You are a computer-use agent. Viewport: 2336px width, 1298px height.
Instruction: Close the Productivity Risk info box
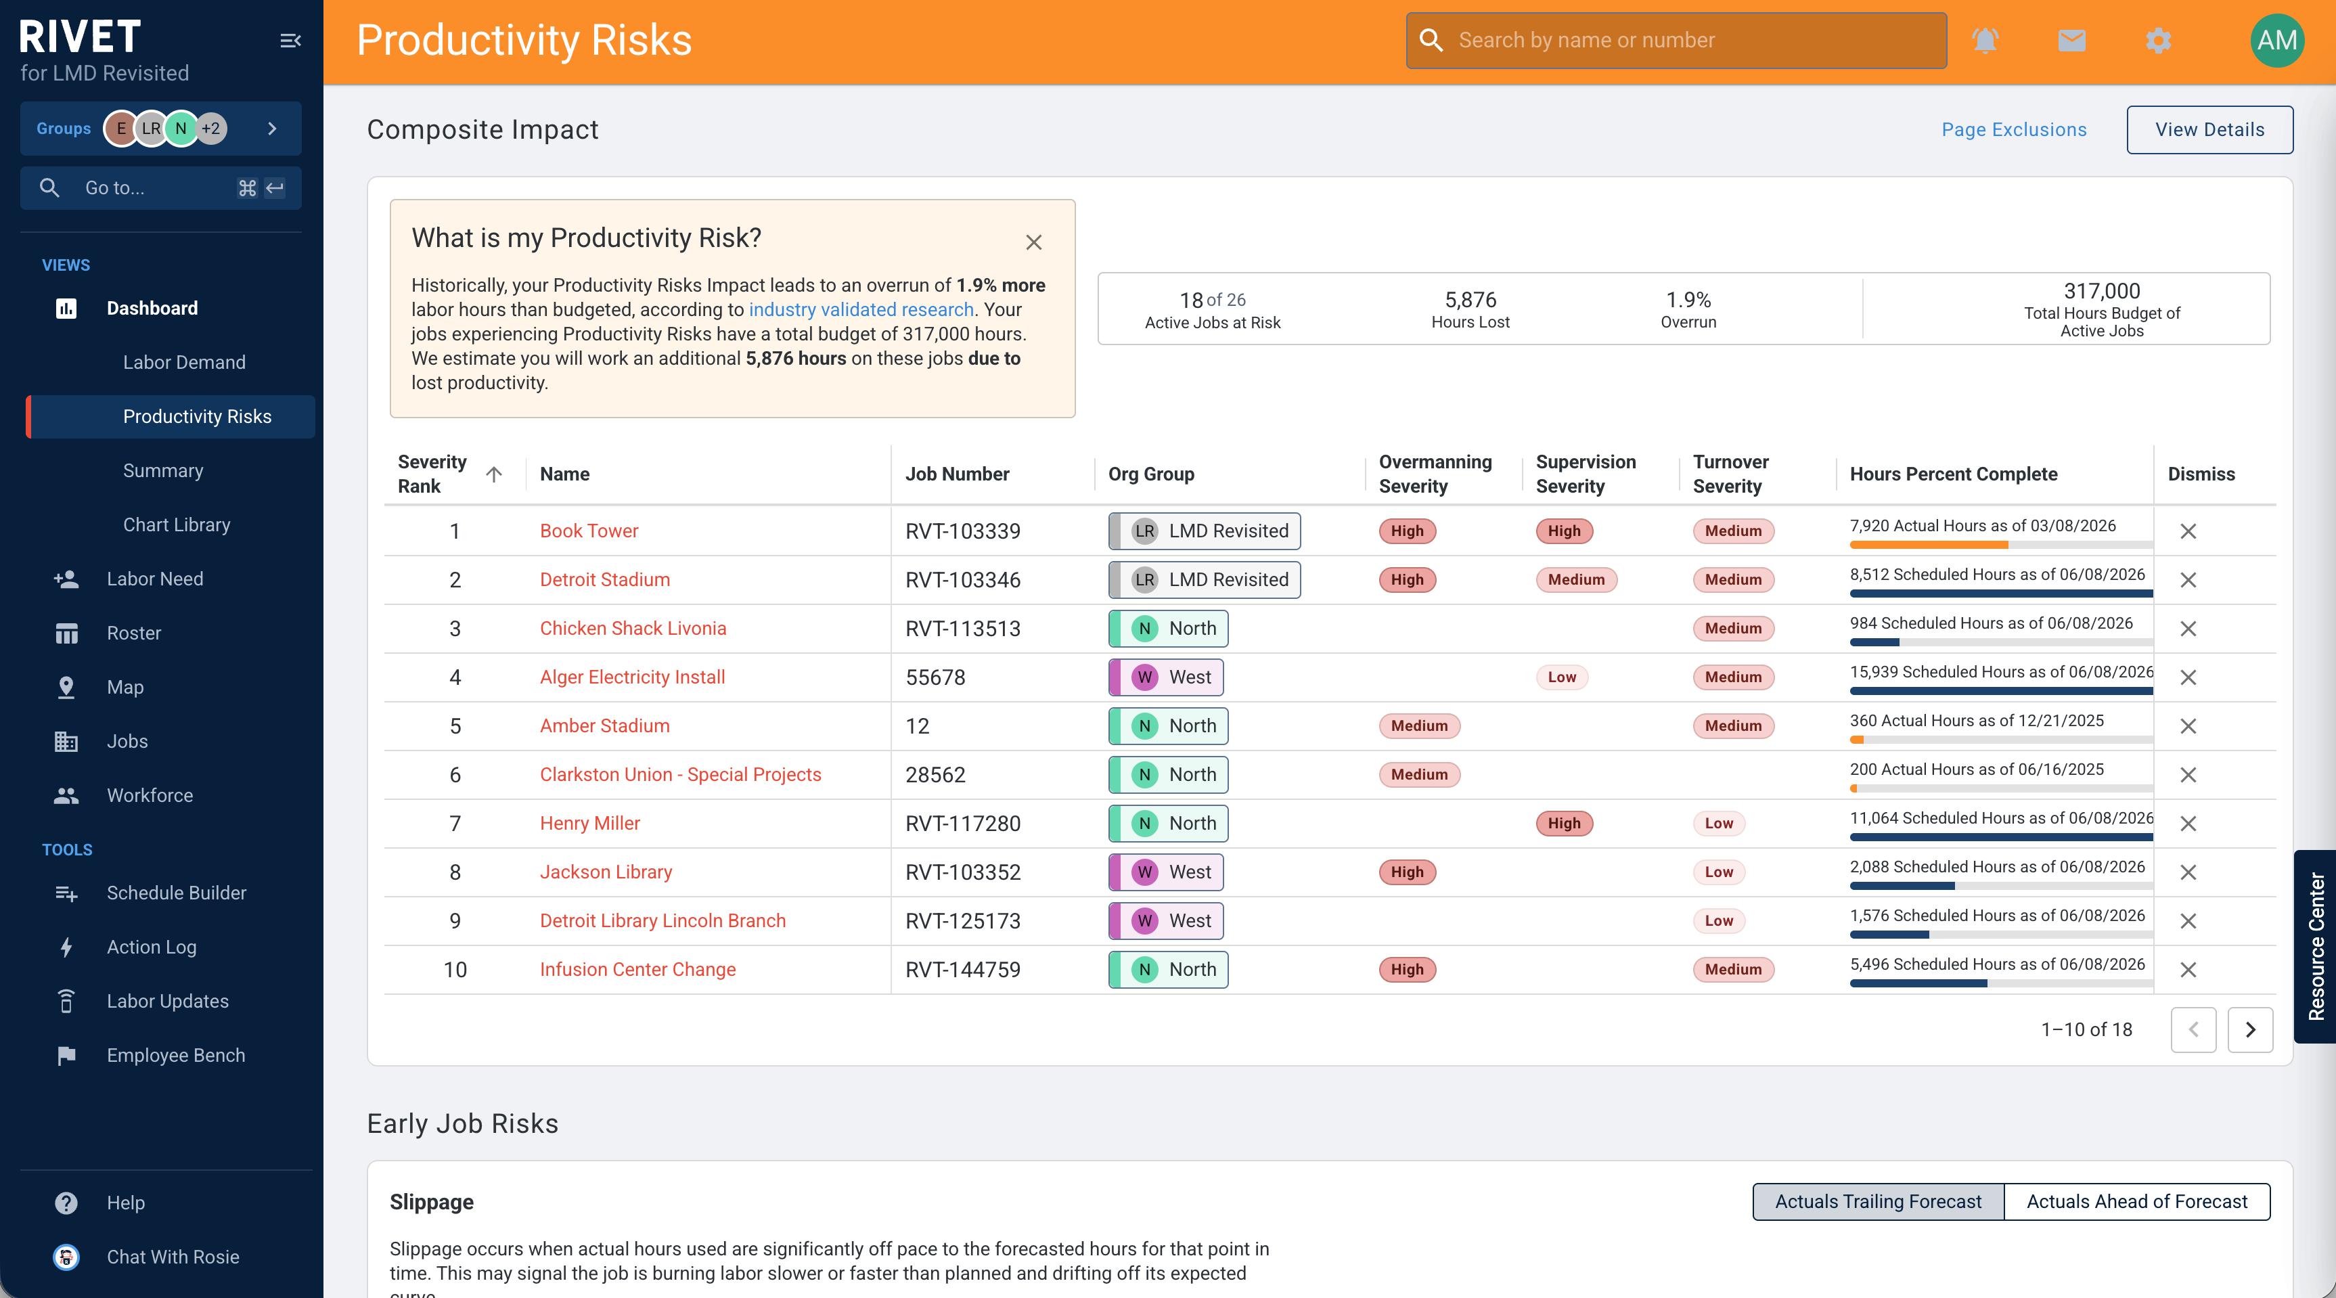[x=1034, y=242]
